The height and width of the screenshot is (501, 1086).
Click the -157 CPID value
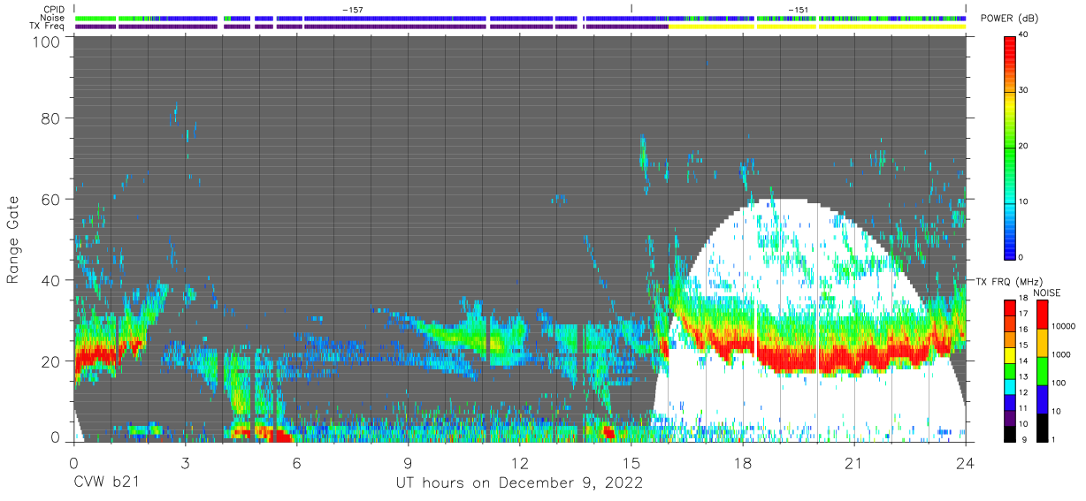(x=352, y=10)
